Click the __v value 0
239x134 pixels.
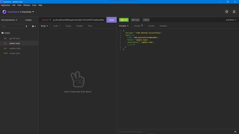(x=134, y=45)
